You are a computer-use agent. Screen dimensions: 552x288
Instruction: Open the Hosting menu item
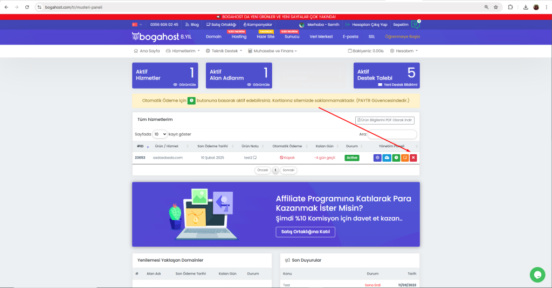click(x=239, y=37)
